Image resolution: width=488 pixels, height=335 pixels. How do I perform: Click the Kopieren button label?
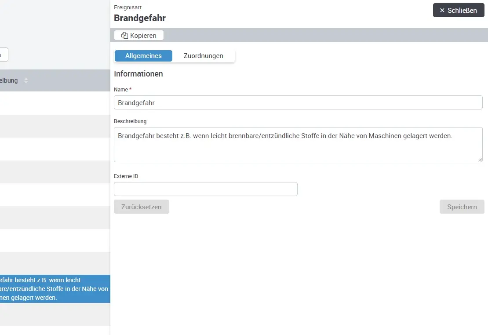(x=143, y=36)
